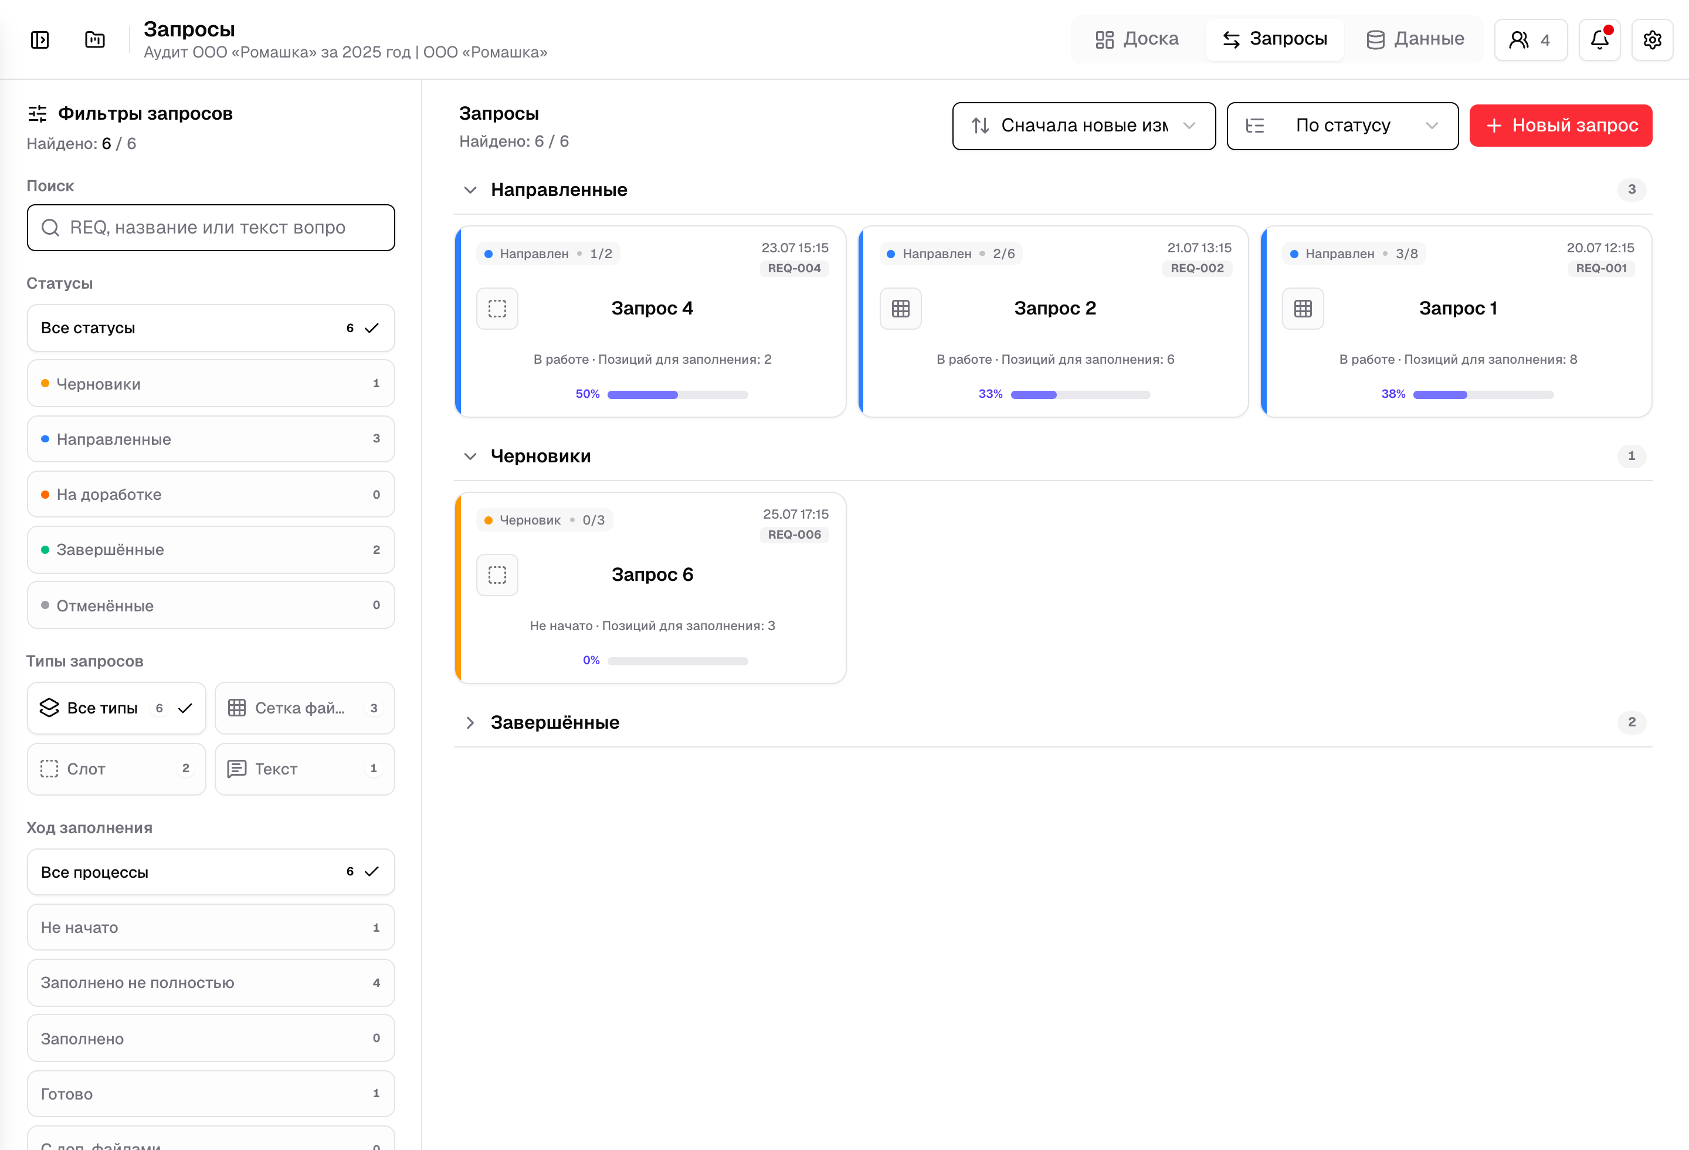Open the notifications bell
The image size is (1689, 1150).
[1600, 39]
